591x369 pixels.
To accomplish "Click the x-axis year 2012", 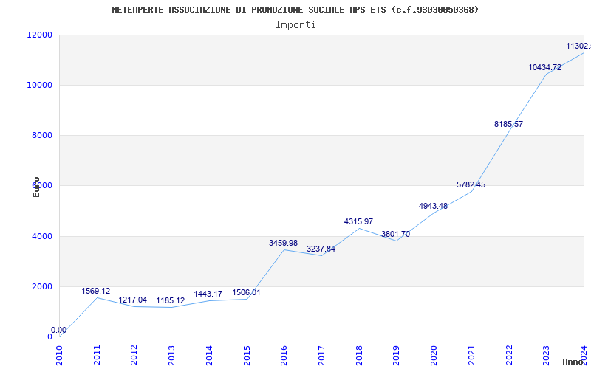I will pyautogui.click(x=134, y=355).
